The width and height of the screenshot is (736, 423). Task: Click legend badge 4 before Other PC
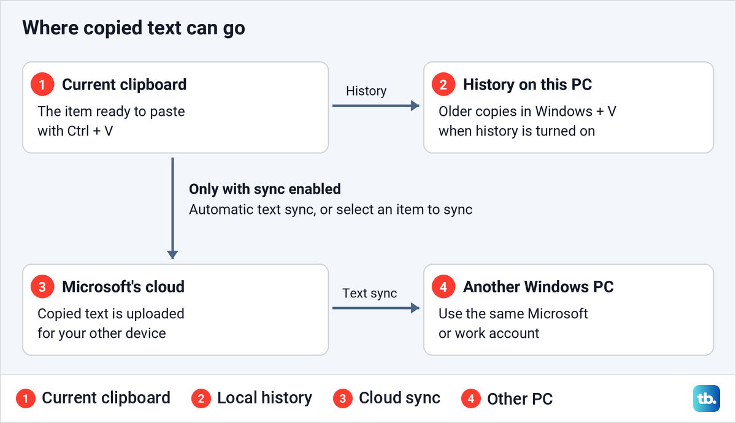point(470,398)
